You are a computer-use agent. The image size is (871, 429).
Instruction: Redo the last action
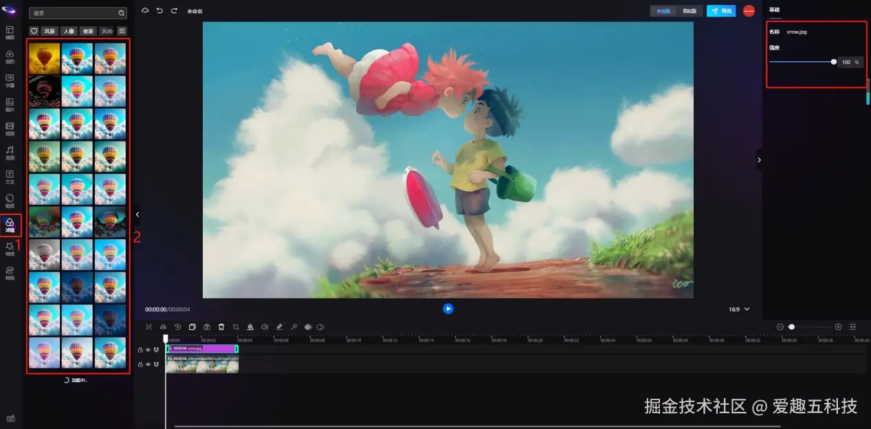point(174,11)
